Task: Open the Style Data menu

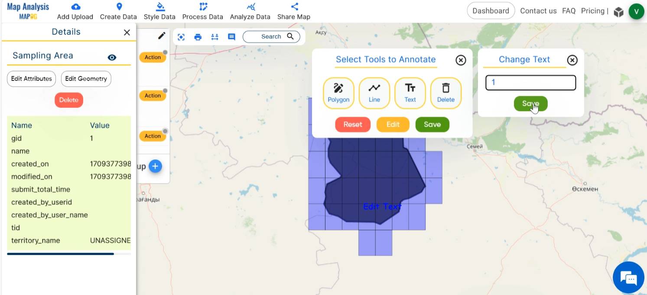Action: coord(159,12)
